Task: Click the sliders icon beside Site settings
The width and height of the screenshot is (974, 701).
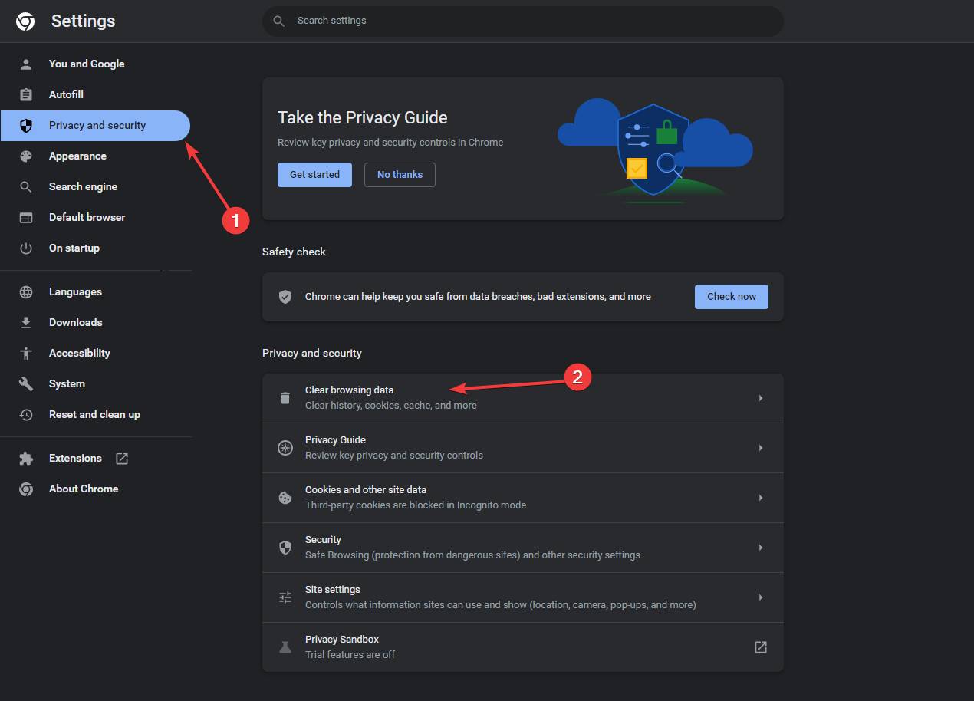Action: pyautogui.click(x=285, y=597)
